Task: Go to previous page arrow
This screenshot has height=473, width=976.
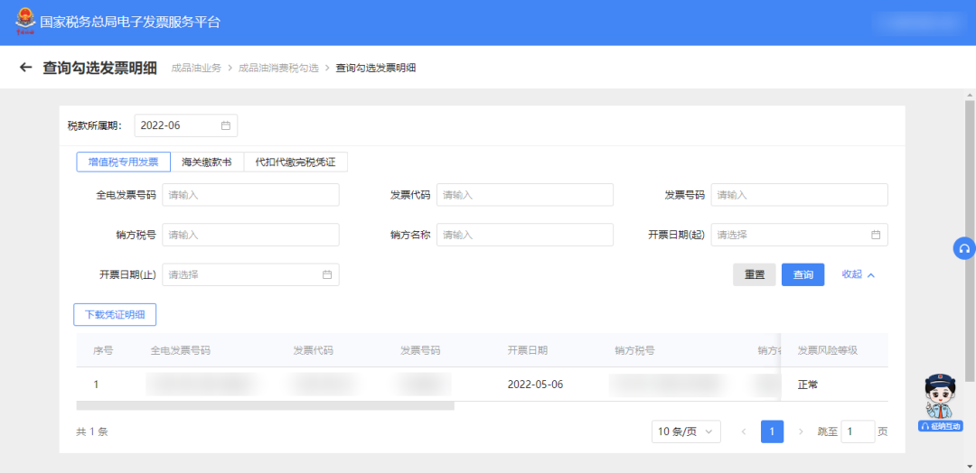Action: tap(744, 431)
